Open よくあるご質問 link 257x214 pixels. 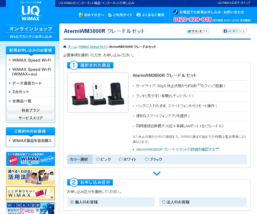click(153, 15)
